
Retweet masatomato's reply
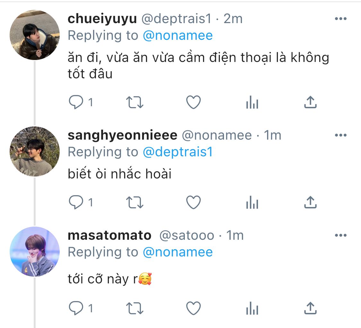(135, 308)
